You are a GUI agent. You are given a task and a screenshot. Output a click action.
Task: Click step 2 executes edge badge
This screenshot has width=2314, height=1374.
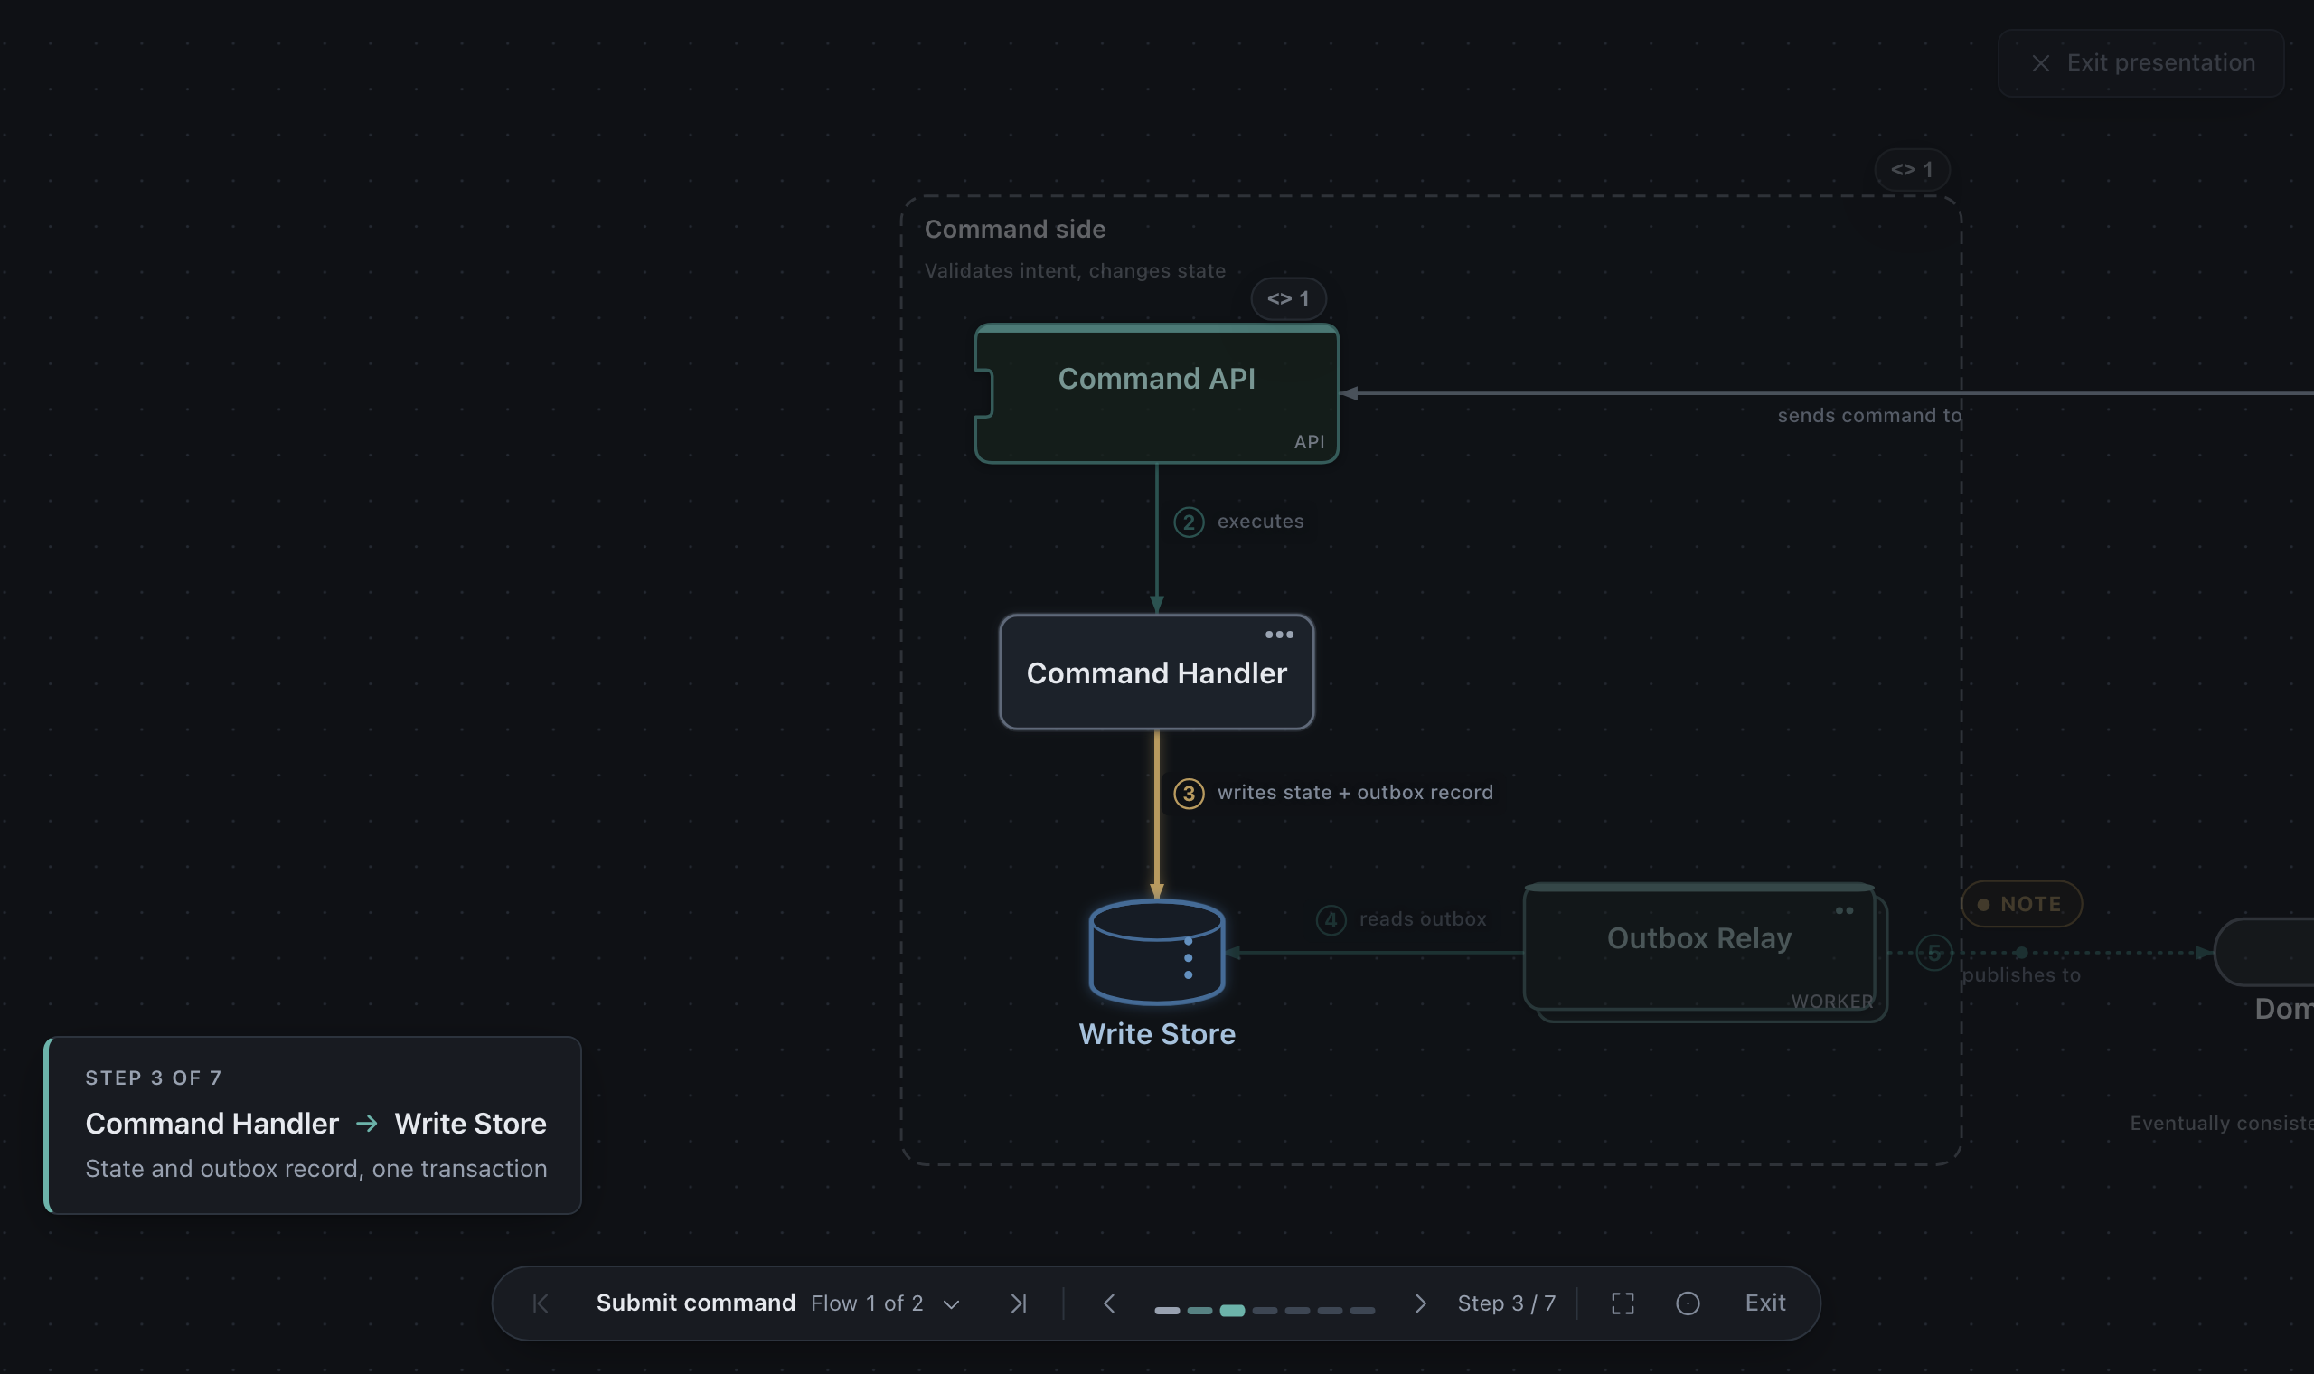click(1189, 522)
